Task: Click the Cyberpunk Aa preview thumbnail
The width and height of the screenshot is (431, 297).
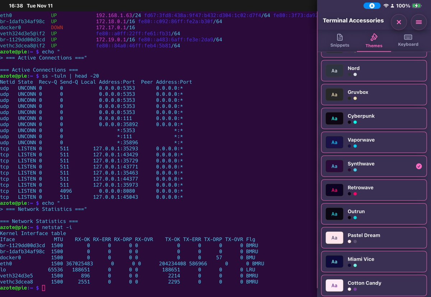Action: point(334,119)
